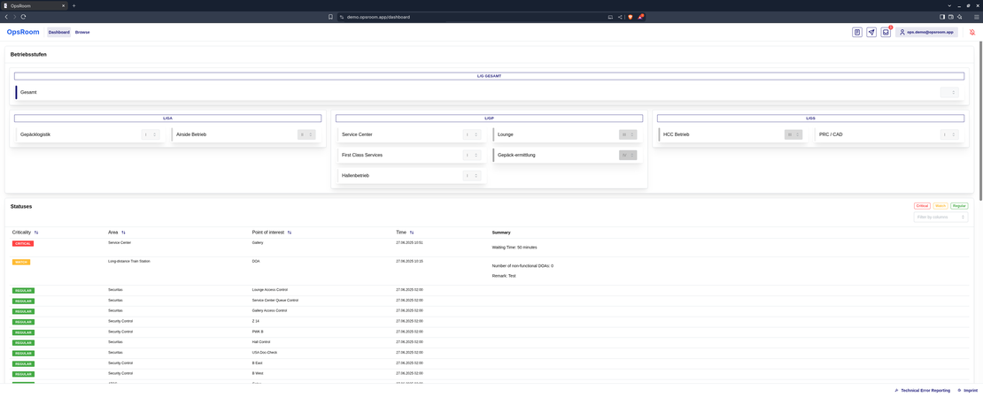The width and height of the screenshot is (983, 397).
Task: Click 'Number of non-functional DOAs: 0' text
Action: 522,266
